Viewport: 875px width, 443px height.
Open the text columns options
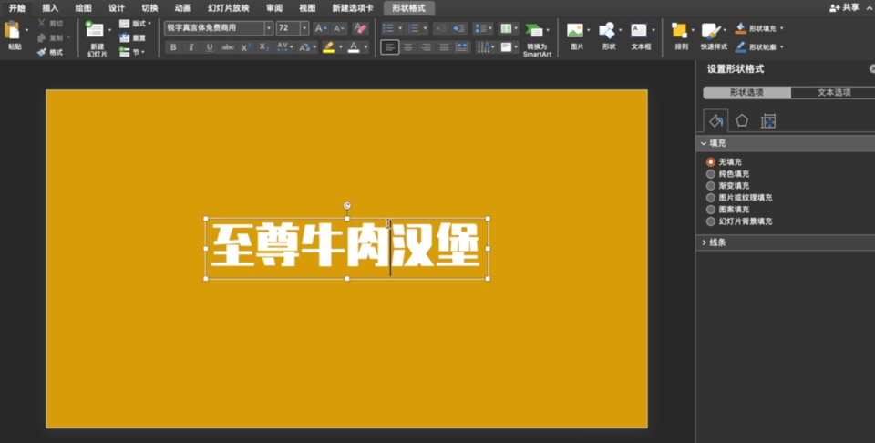[509, 28]
